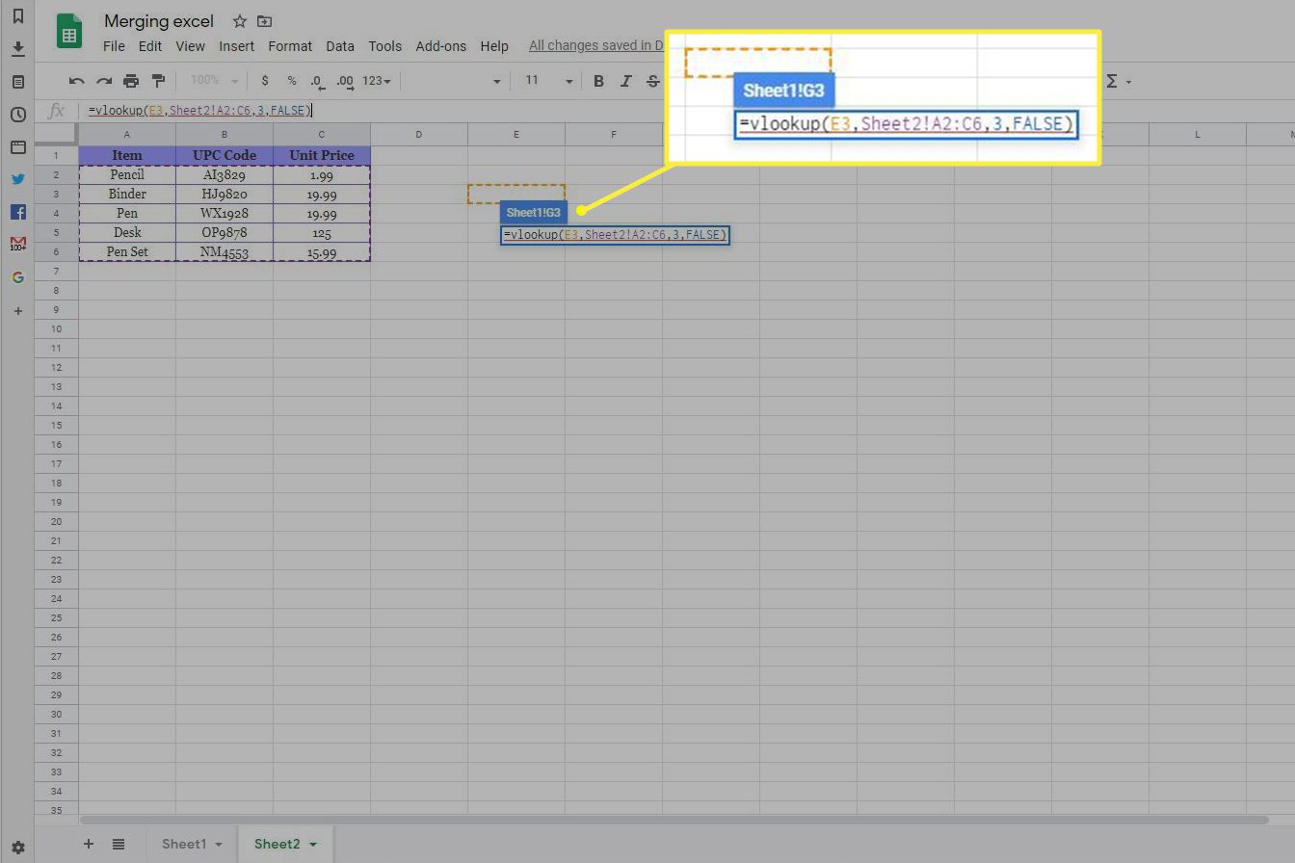The image size is (1295, 863).
Task: Open the Google sidebar shortcut
Action: point(17,277)
